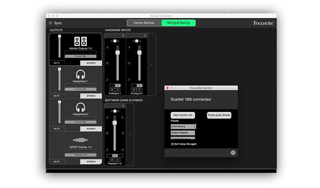Click the Headphone 1 headphones icon
The width and height of the screenshot is (320, 188).
[80, 74]
